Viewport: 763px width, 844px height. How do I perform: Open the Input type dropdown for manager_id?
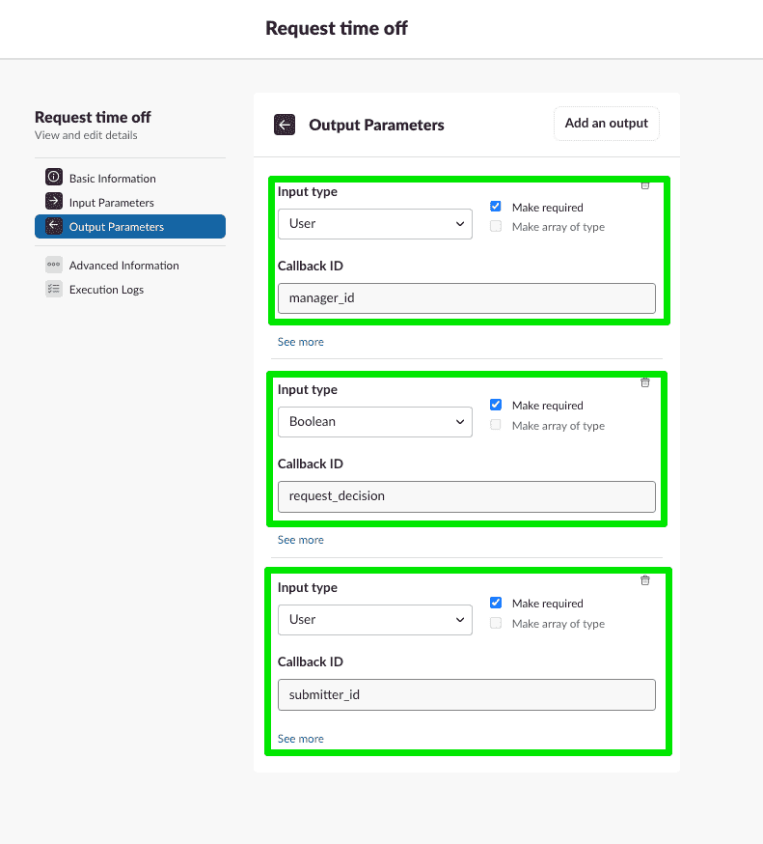374,223
